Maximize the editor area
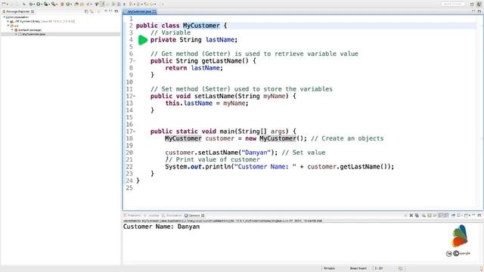 [479, 11]
